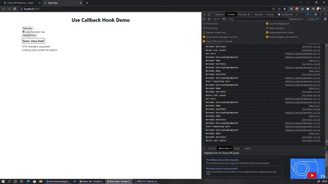The image size is (328, 184).
Task: Switch to the Elements panel tab
Action: pyautogui.click(x=219, y=14)
